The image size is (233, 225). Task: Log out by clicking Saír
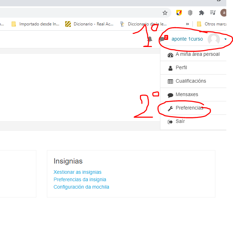click(x=180, y=121)
